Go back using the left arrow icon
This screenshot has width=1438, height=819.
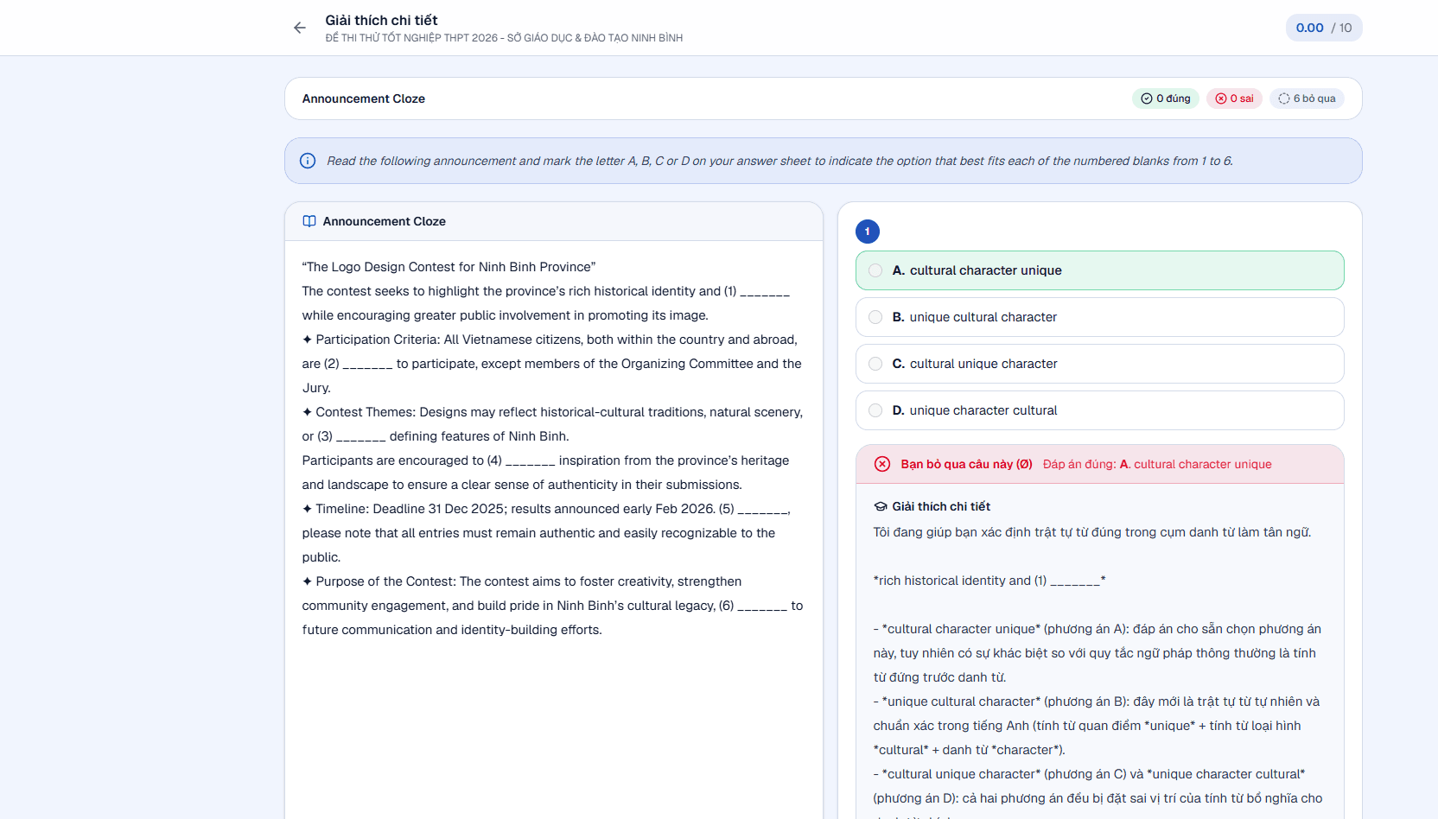(300, 28)
